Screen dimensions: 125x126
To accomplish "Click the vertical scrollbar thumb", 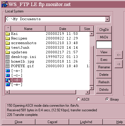I will pyautogui.click(x=92, y=66).
